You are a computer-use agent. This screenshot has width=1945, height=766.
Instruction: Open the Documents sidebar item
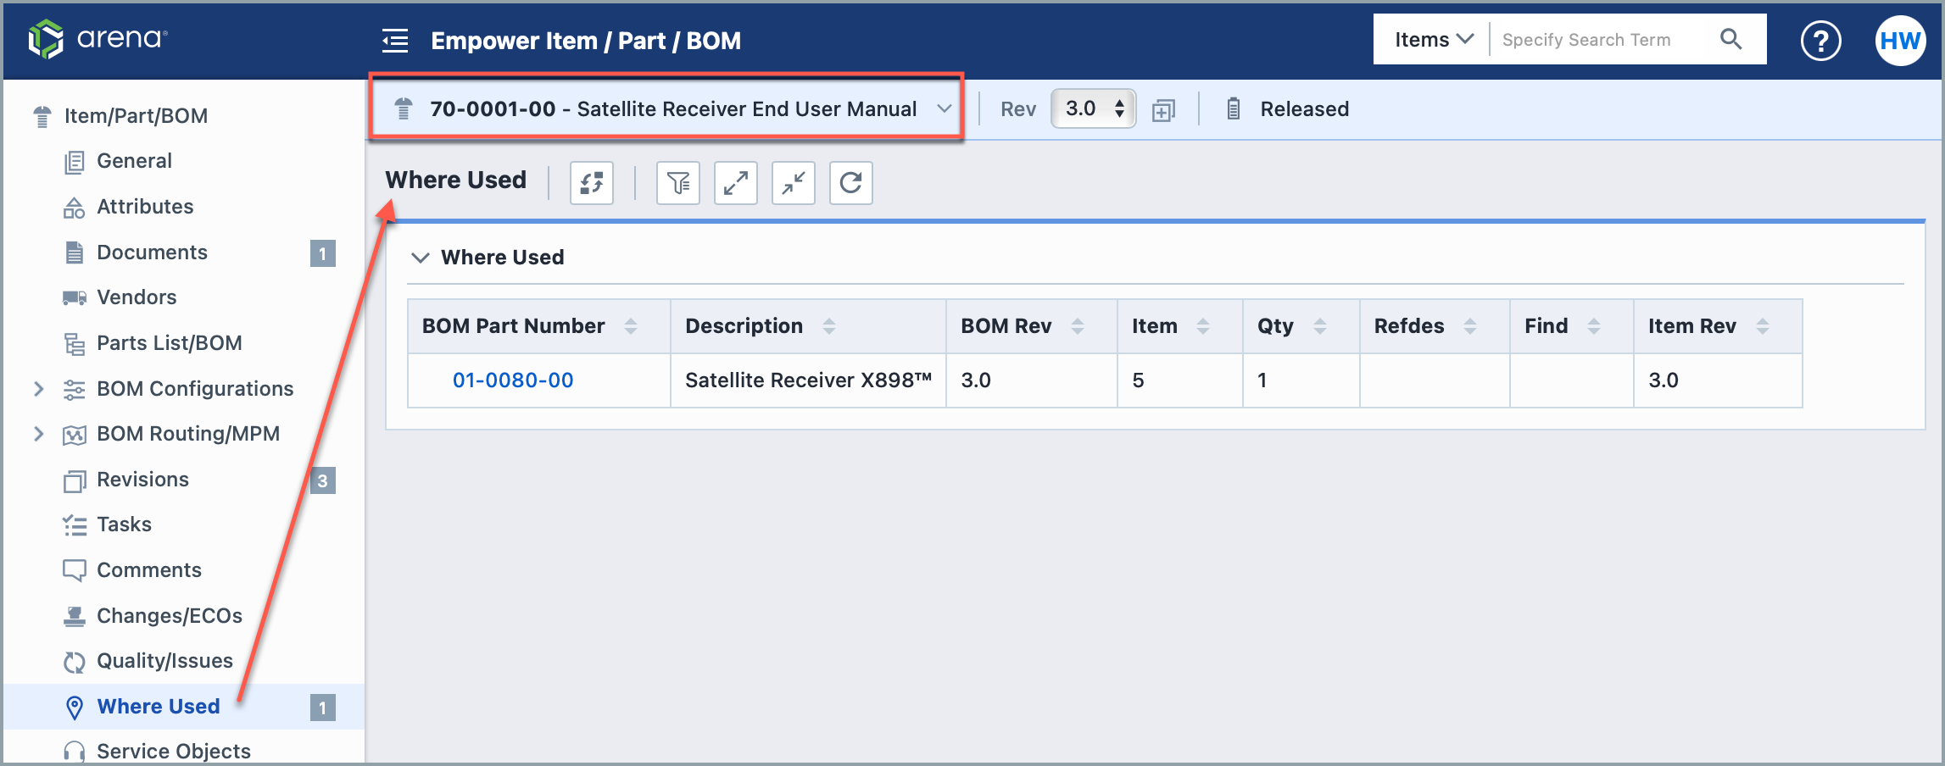(x=152, y=253)
